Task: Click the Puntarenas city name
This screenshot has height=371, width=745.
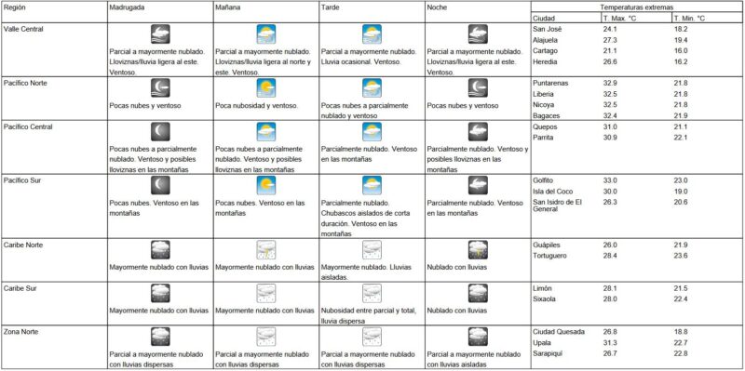Action: point(550,83)
